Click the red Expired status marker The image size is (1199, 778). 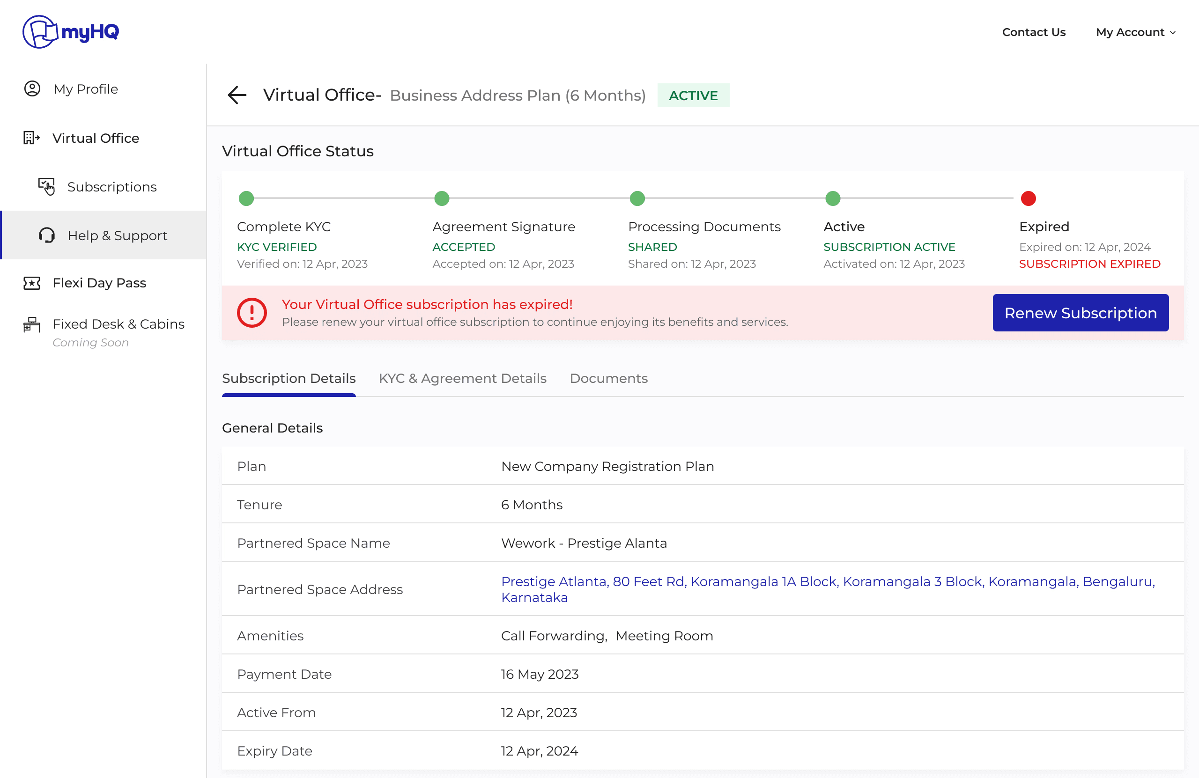[1028, 198]
